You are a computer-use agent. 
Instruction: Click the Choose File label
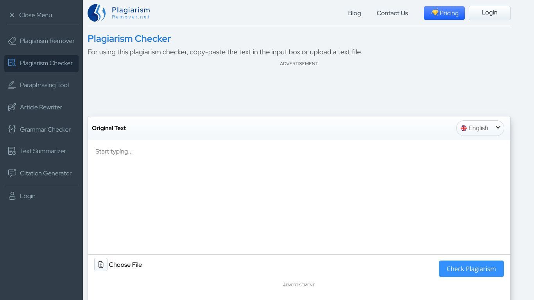point(125,265)
